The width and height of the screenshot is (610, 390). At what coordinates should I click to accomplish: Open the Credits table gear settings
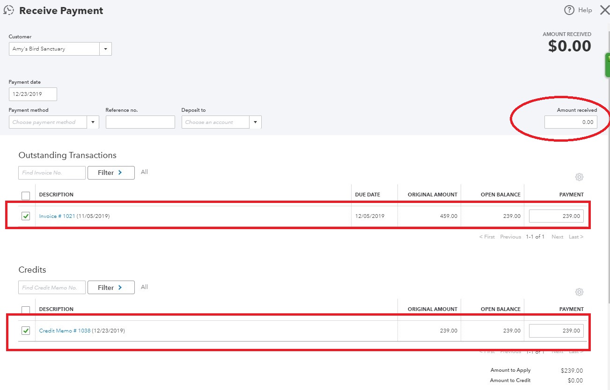579,292
